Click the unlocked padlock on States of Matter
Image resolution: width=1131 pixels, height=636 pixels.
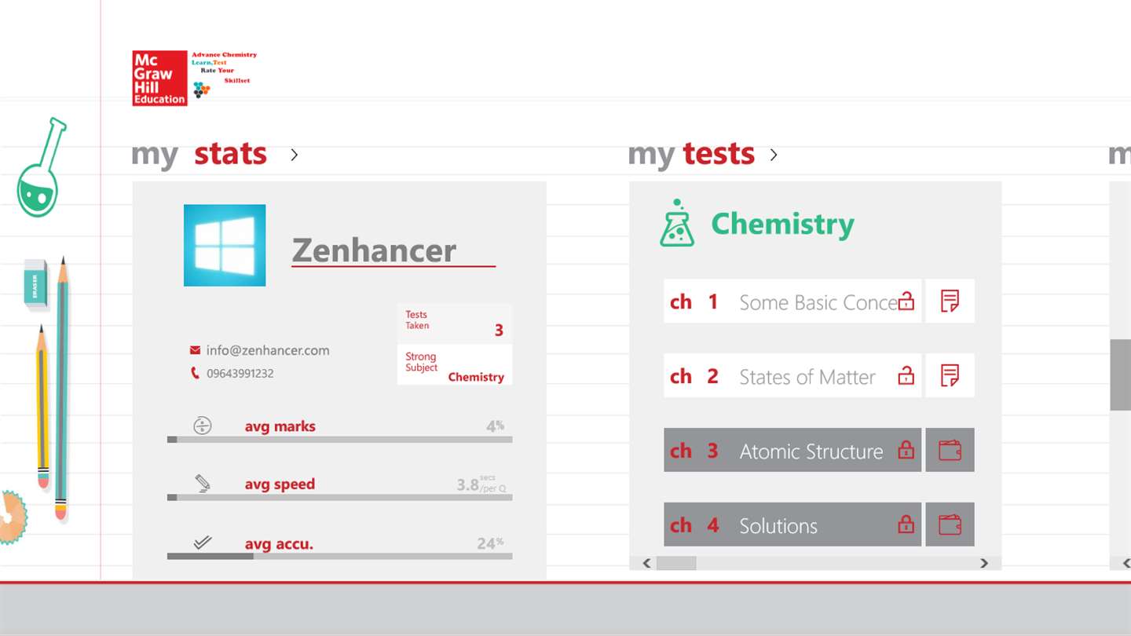click(906, 375)
